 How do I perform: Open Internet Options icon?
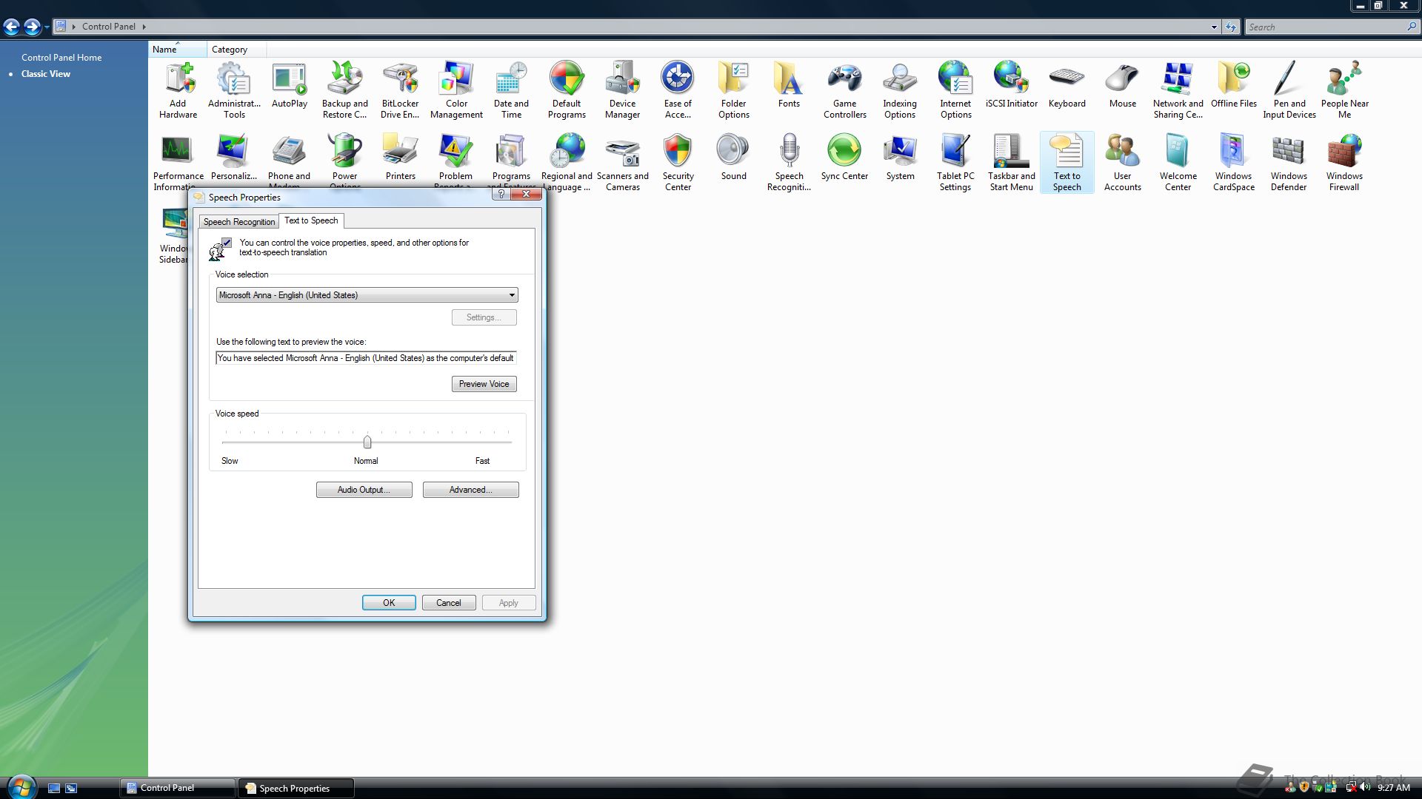point(955,90)
